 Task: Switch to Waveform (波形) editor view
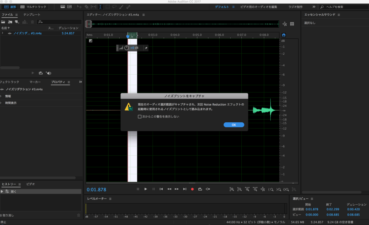[x=10, y=6]
